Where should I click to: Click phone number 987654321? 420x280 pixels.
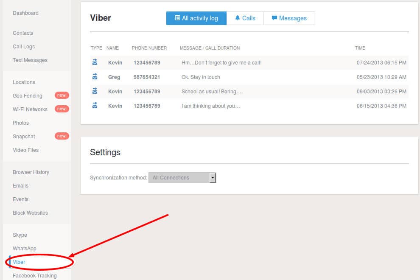coord(147,77)
